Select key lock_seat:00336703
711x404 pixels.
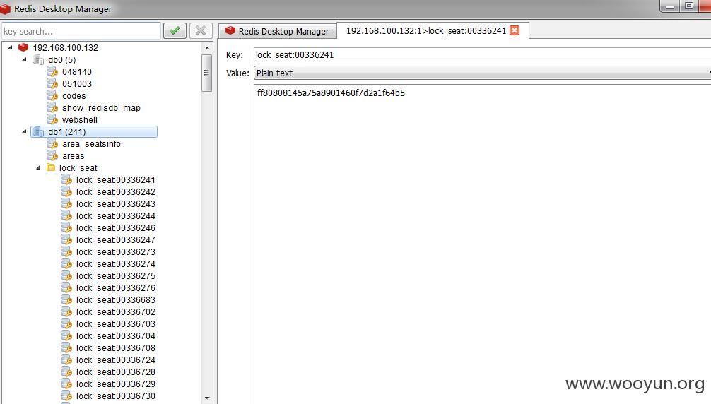[116, 323]
